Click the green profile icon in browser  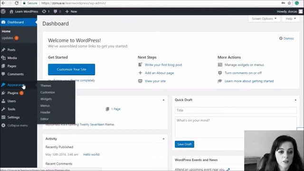click(x=297, y=3)
